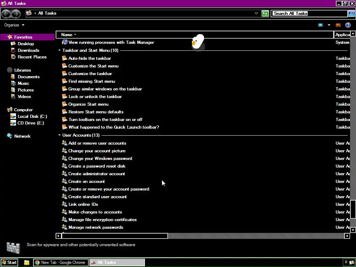Click the Network icon in navigation pane

[x=9, y=136]
